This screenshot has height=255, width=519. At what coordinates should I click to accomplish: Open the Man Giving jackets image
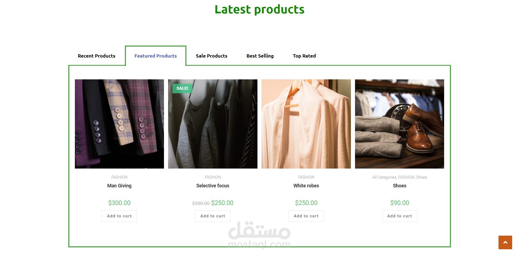(119, 124)
